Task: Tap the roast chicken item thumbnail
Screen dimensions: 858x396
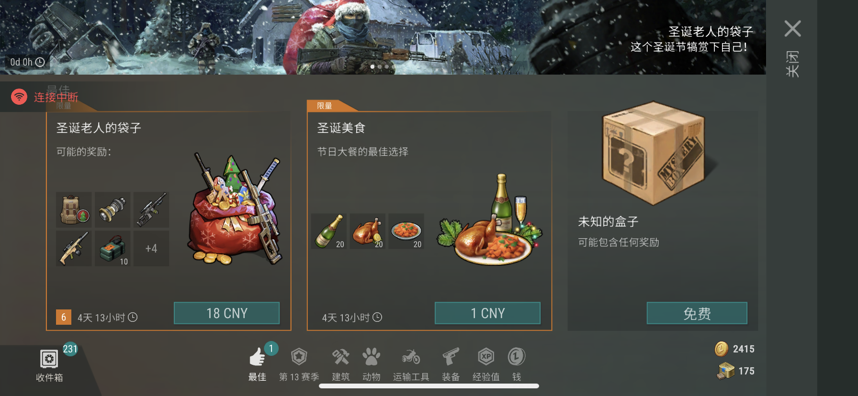Action: click(x=368, y=231)
